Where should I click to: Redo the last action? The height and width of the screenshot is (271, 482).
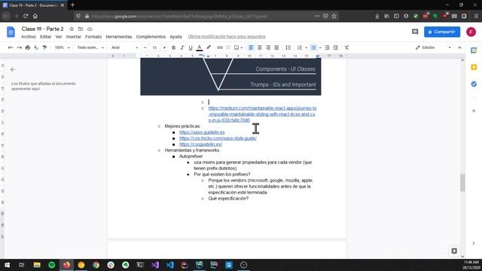click(19, 47)
